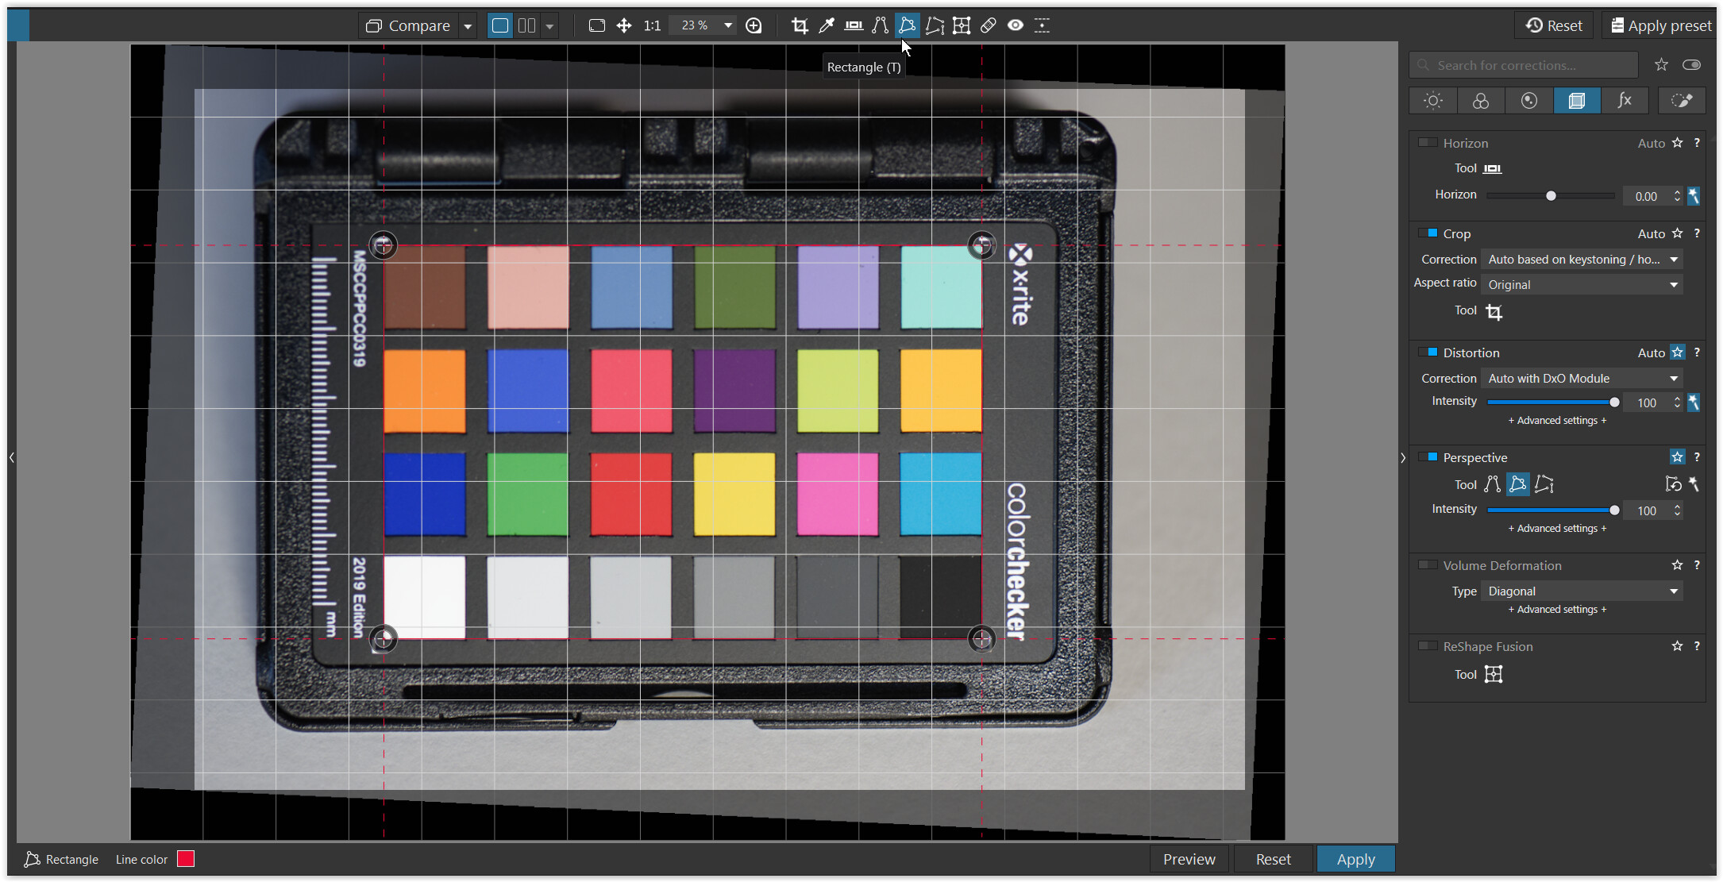Switch to the fx Effects tab

pyautogui.click(x=1625, y=101)
